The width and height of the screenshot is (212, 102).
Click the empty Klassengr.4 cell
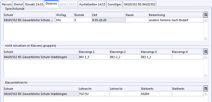[188, 57]
